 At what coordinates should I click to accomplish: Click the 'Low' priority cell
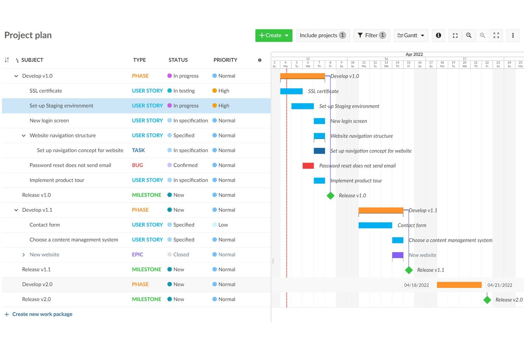(220, 225)
